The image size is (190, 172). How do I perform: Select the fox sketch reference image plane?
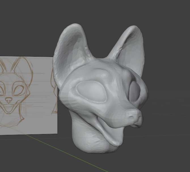(x=29, y=95)
